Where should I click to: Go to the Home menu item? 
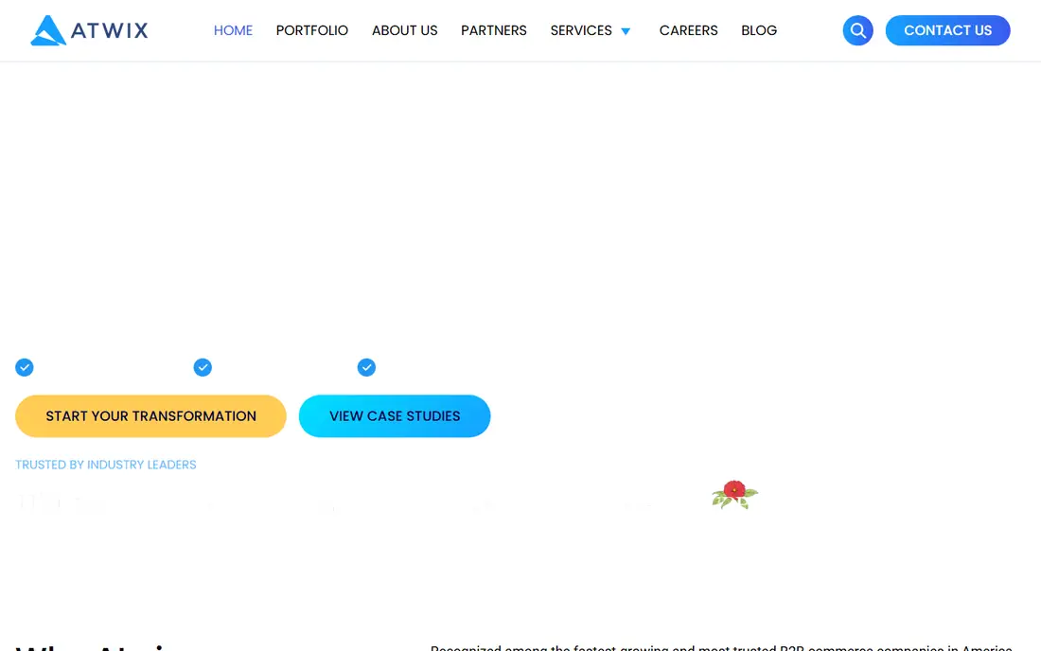233,30
